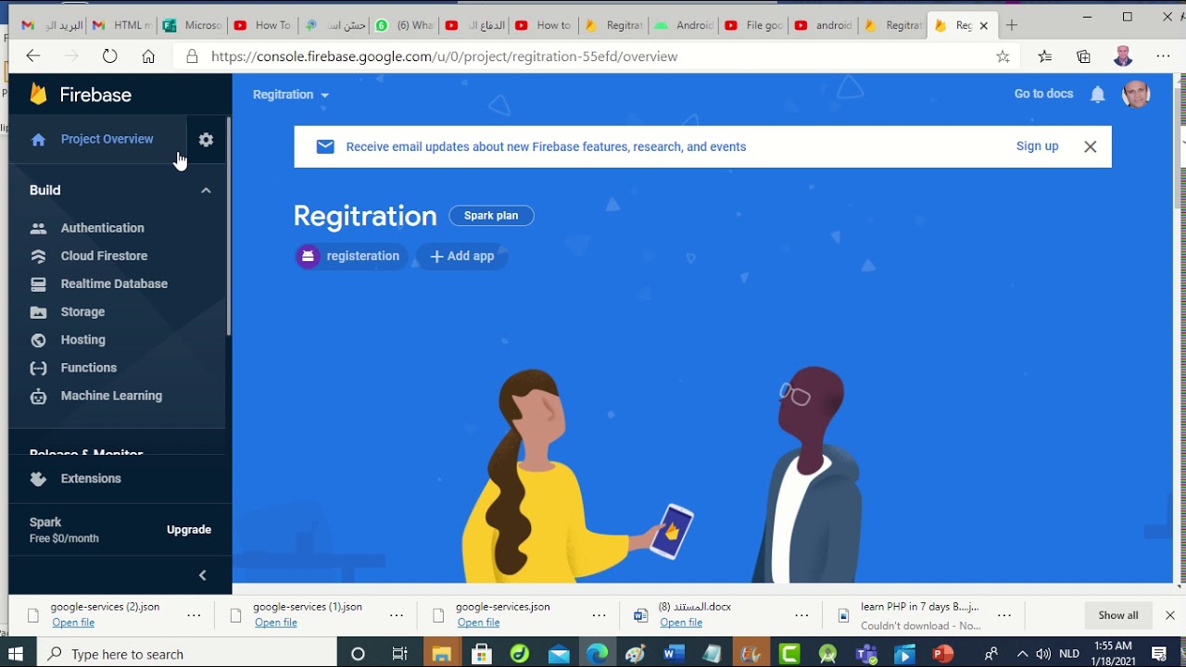Open the taskbar volume control

(x=1043, y=654)
